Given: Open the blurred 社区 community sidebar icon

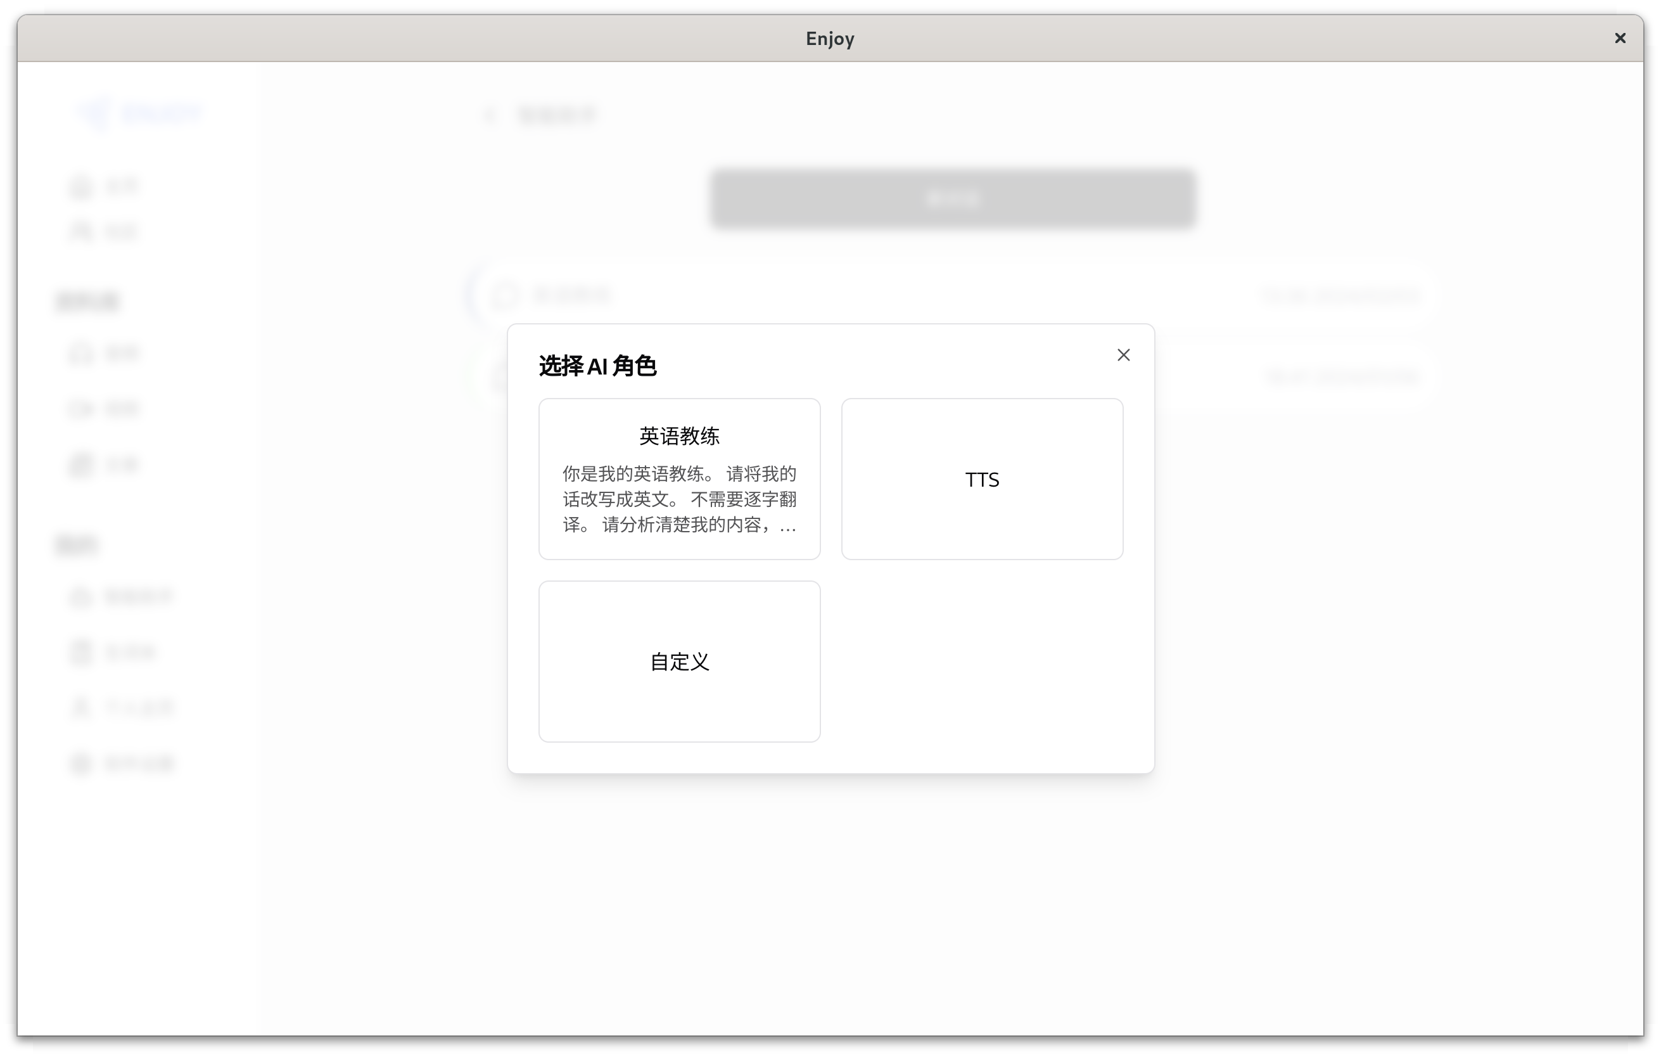Looking at the screenshot, I should 80,232.
